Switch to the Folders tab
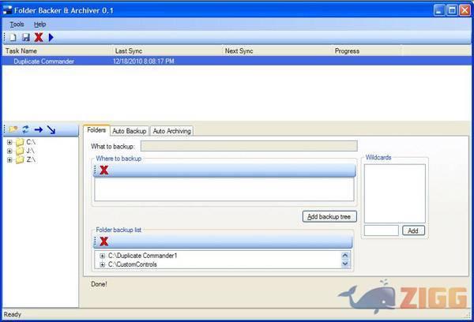Screen dimensions: 474x322 point(96,130)
